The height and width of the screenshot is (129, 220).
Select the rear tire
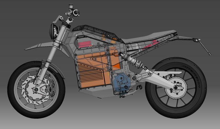(x=176, y=88)
